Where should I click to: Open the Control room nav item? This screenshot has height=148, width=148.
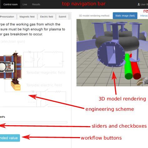coord(10,4)
